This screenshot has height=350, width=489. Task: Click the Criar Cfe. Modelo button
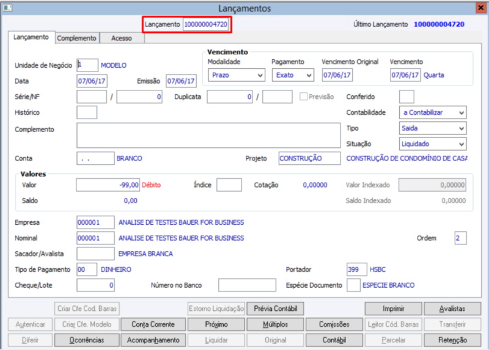point(87,324)
